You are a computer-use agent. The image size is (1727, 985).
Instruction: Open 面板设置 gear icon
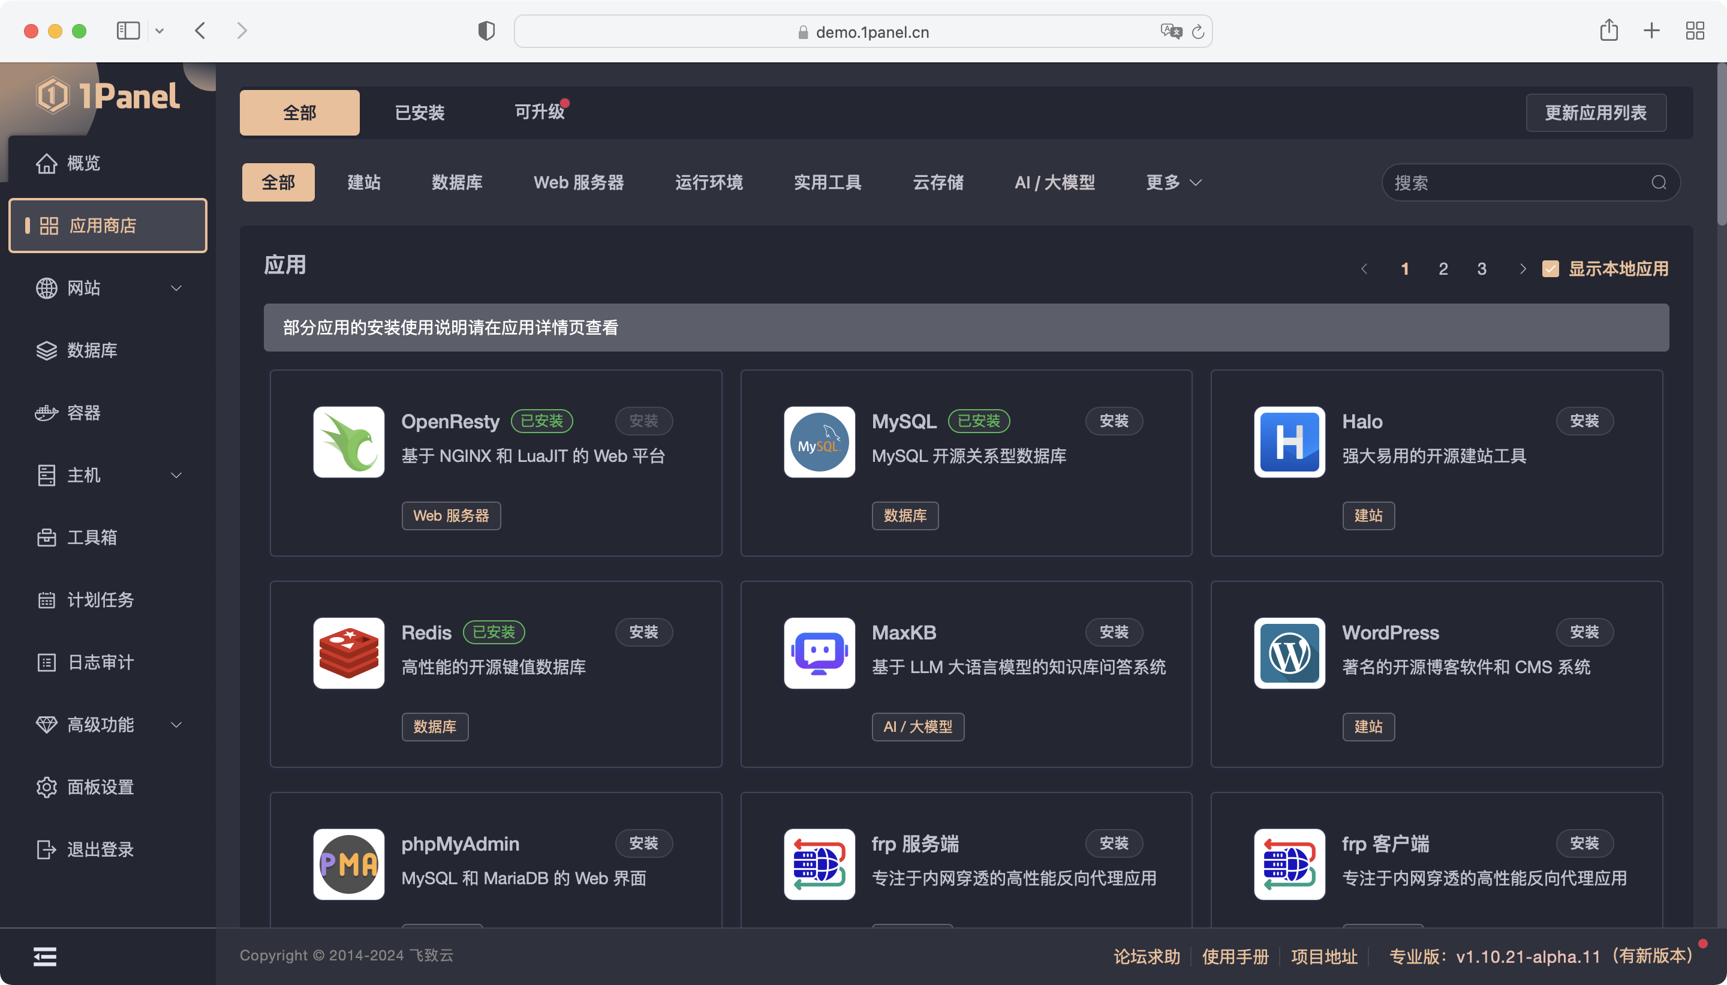[x=46, y=787]
